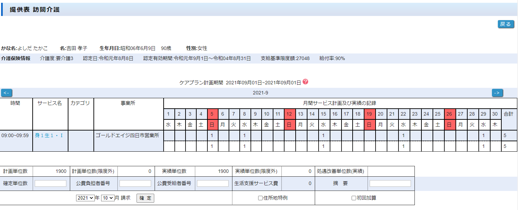Focus the 確定単位数 input field
The height and width of the screenshot is (210, 518).
tap(50, 183)
